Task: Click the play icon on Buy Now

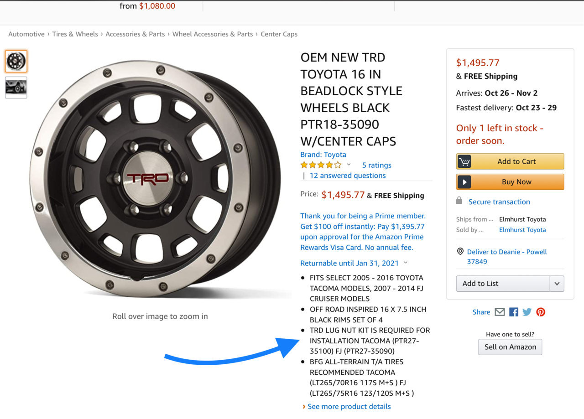Action: click(464, 182)
